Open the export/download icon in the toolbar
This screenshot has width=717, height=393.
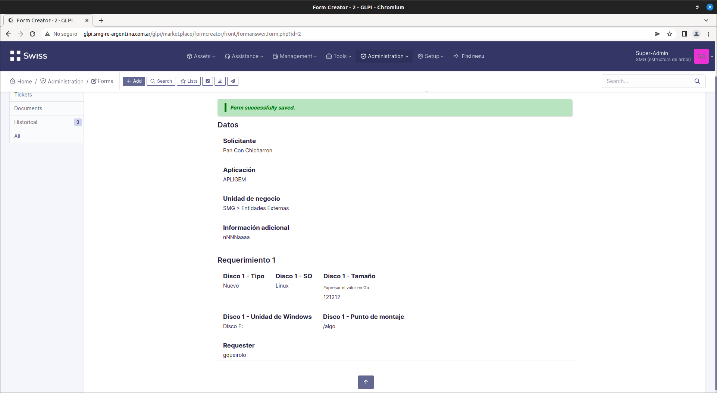tap(220, 81)
